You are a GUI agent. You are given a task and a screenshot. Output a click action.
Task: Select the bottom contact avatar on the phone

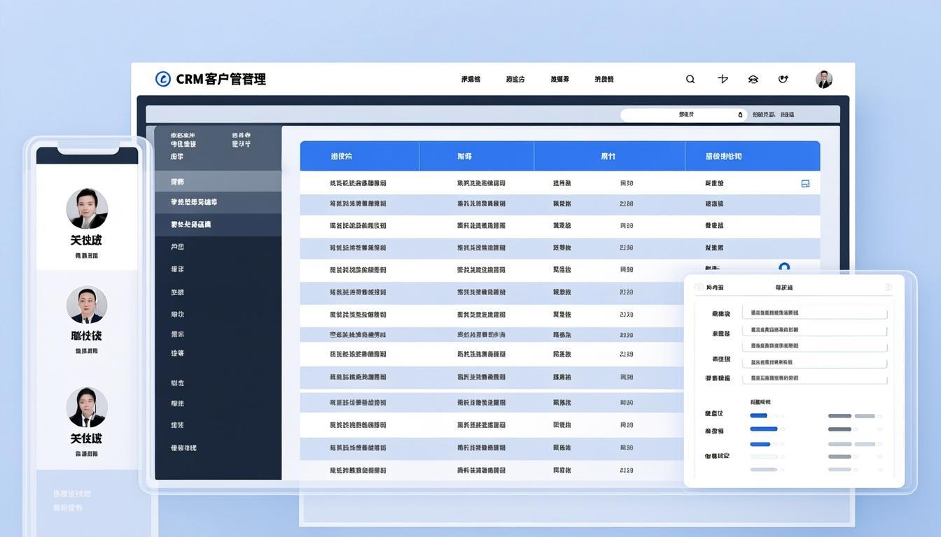coord(87,408)
